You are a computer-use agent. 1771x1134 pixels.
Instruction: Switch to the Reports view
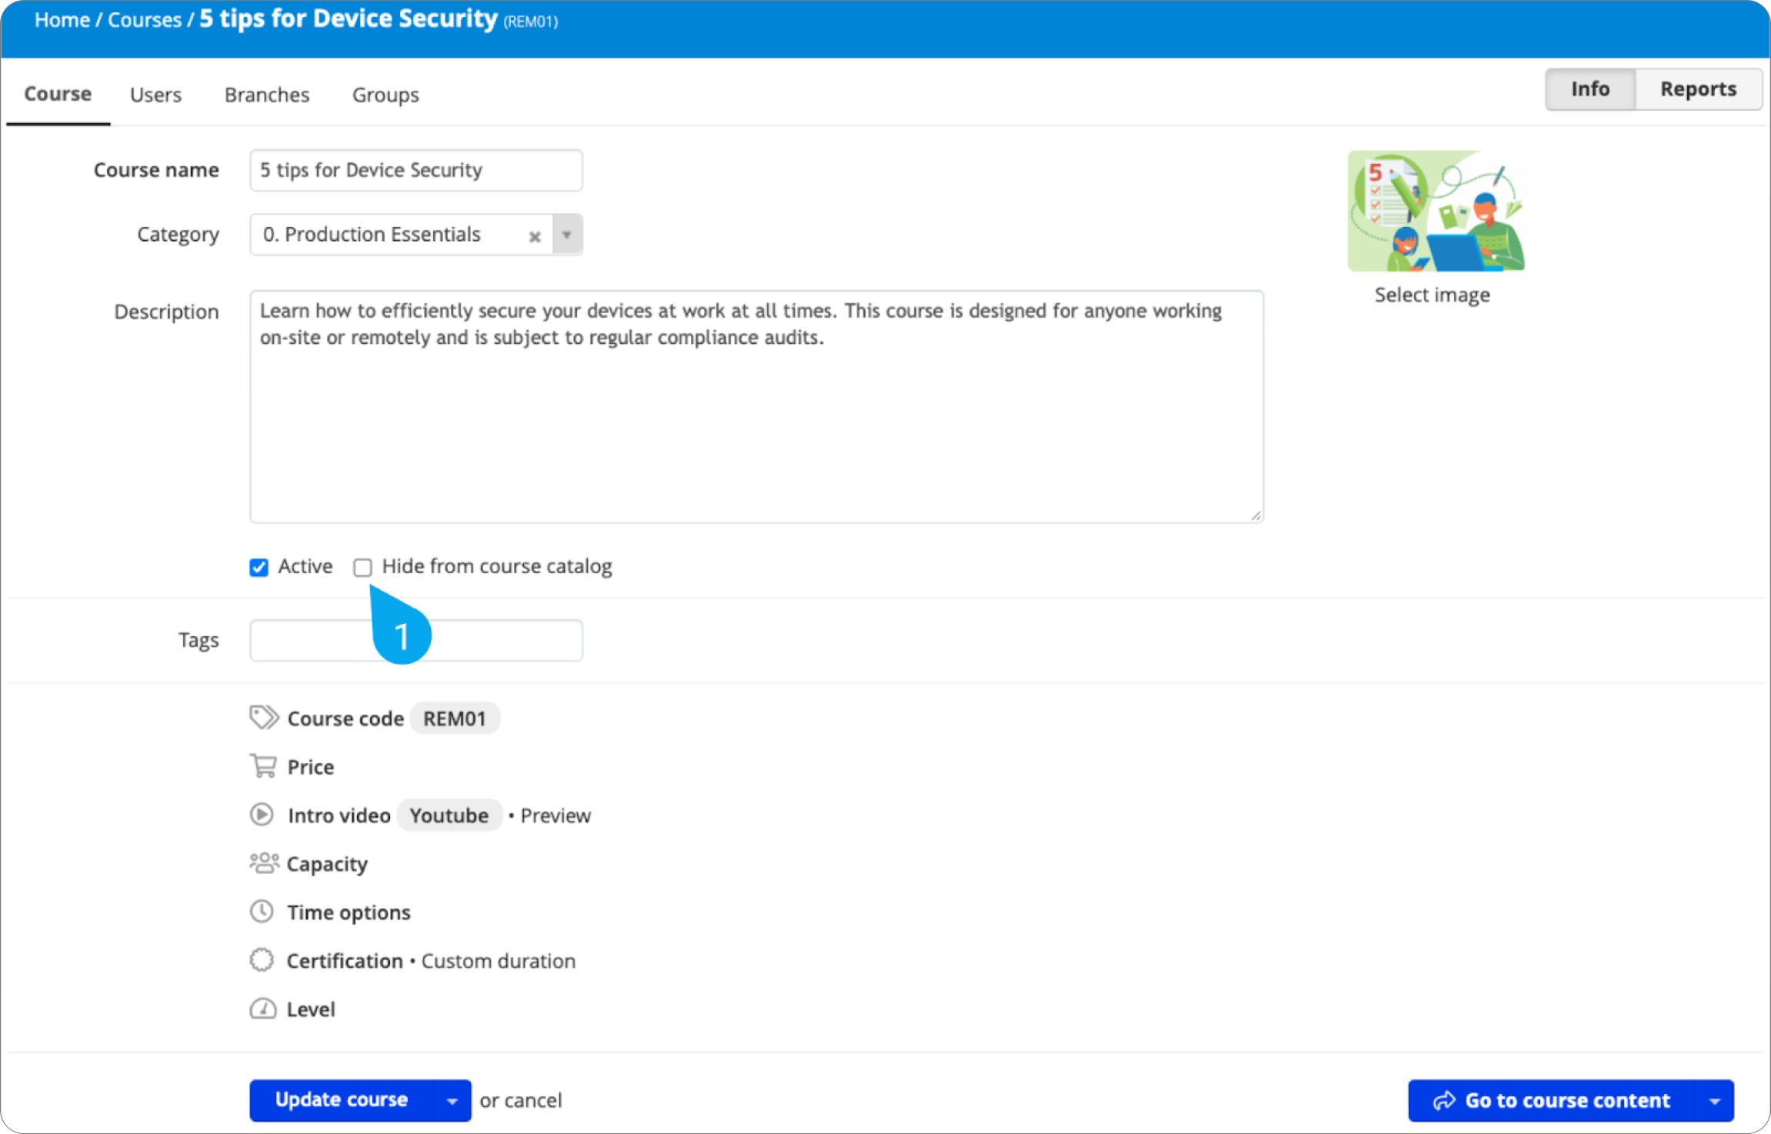pos(1698,89)
